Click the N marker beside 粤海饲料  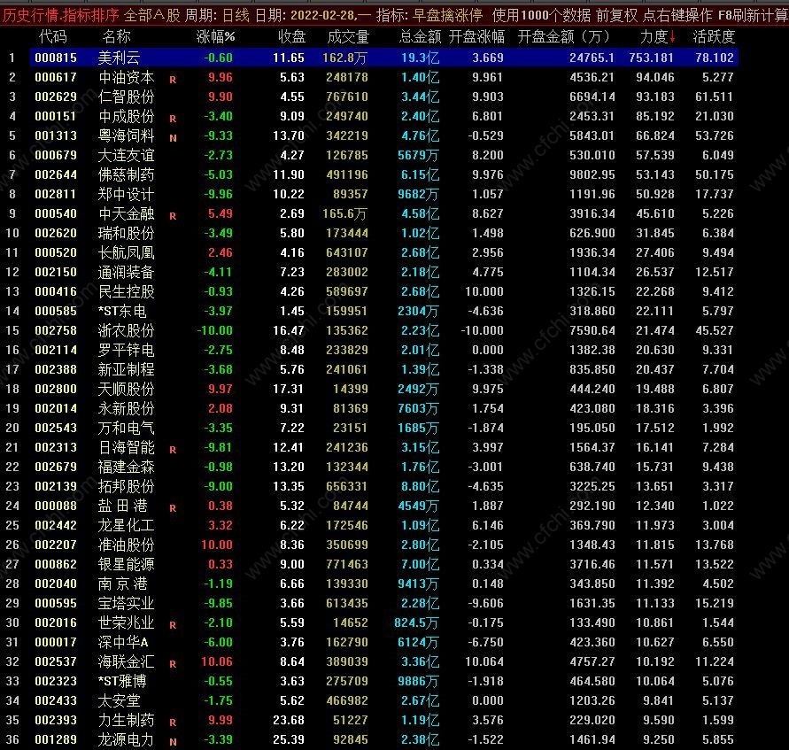(173, 138)
